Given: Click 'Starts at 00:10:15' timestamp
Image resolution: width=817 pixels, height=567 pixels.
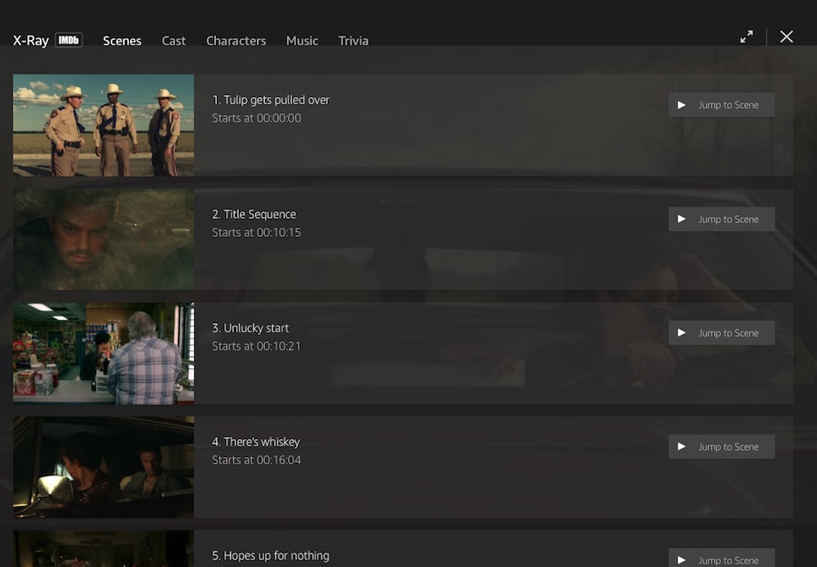Looking at the screenshot, I should coord(256,233).
